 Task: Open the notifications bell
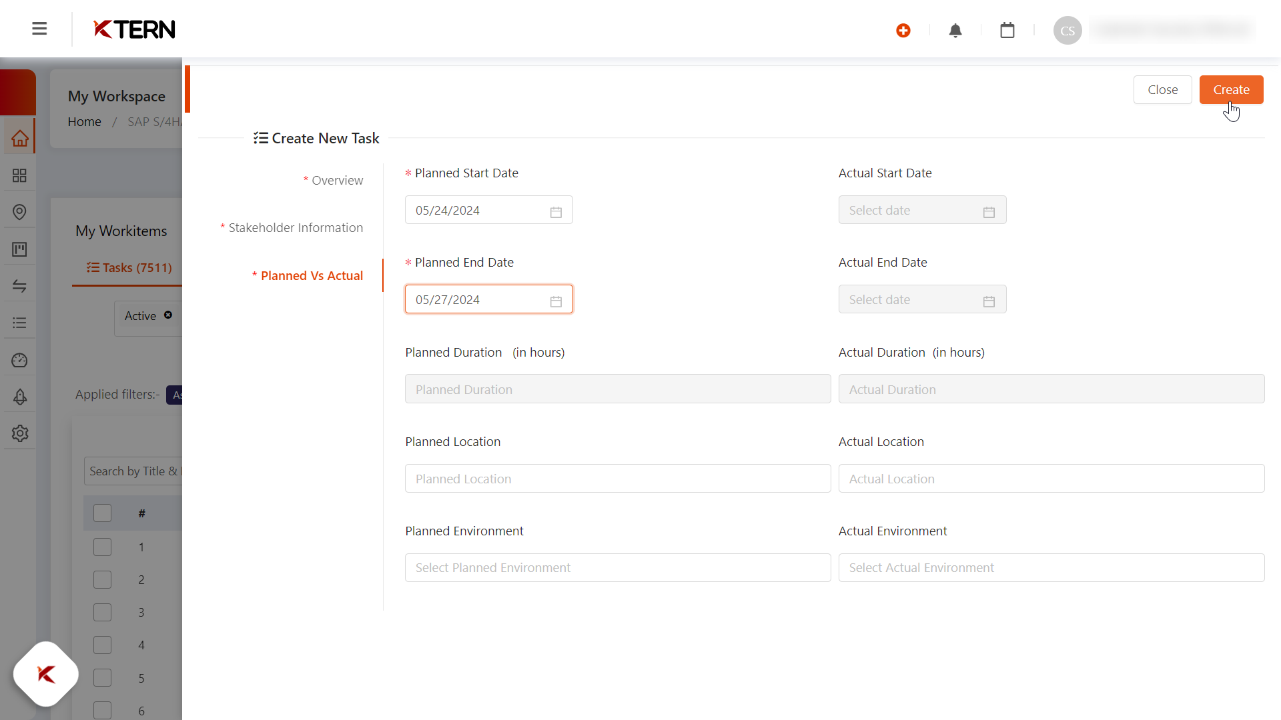tap(955, 31)
